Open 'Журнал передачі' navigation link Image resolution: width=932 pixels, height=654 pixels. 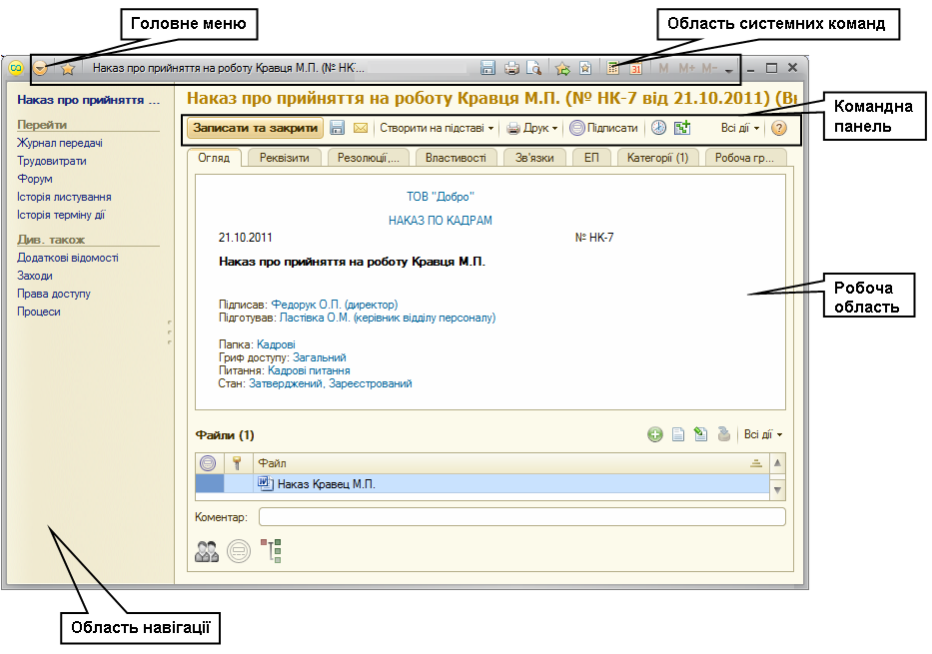[x=60, y=143]
